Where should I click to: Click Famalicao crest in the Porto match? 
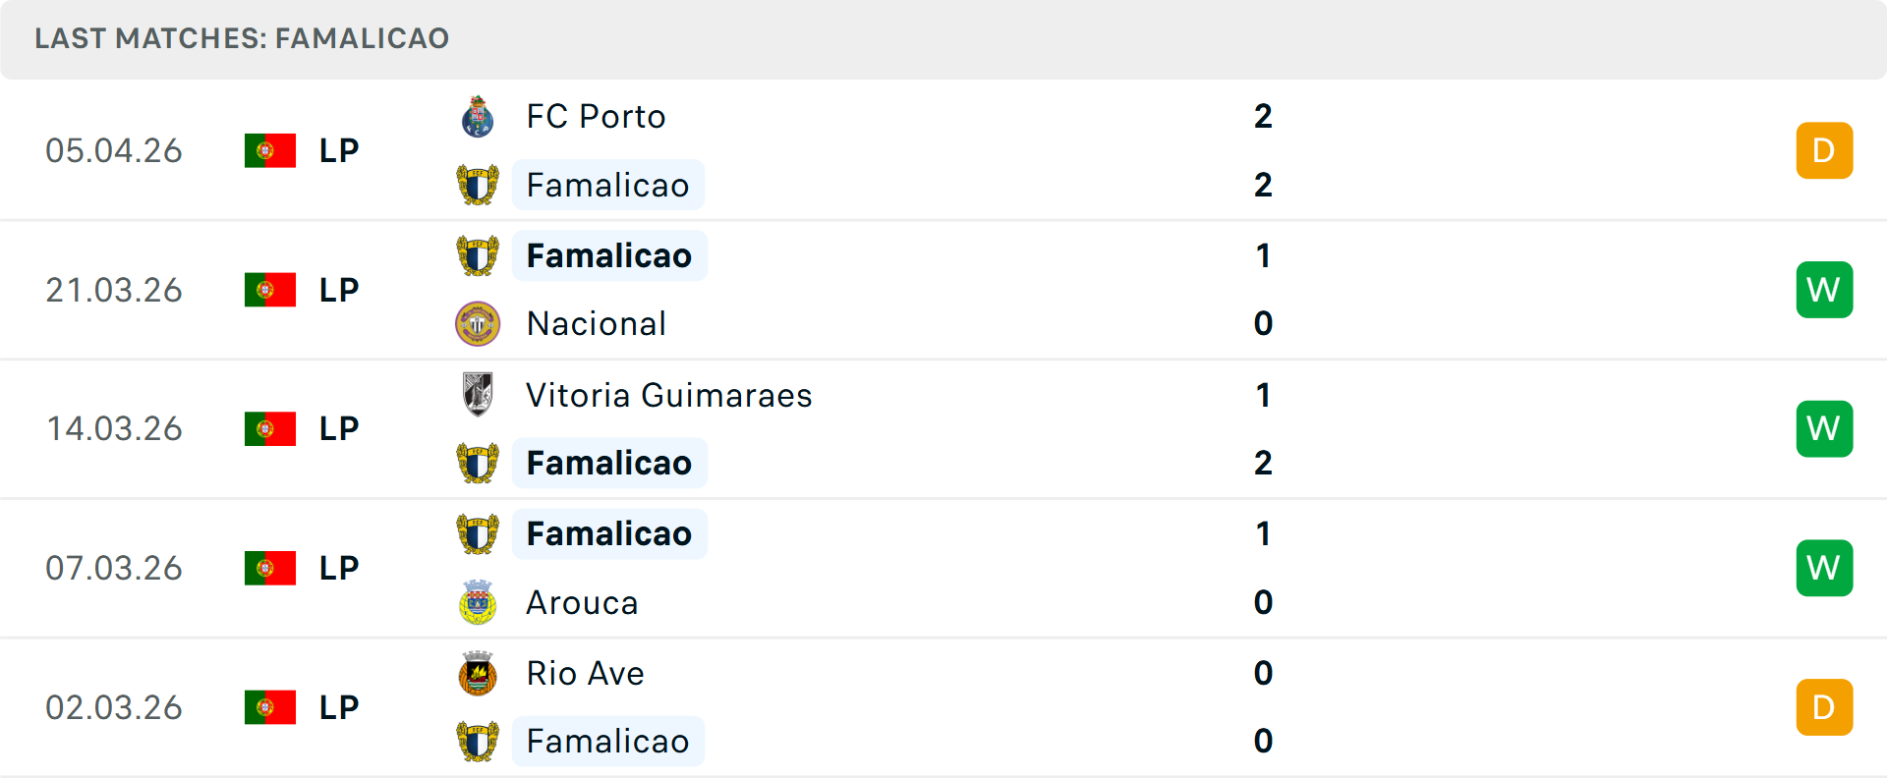click(478, 185)
